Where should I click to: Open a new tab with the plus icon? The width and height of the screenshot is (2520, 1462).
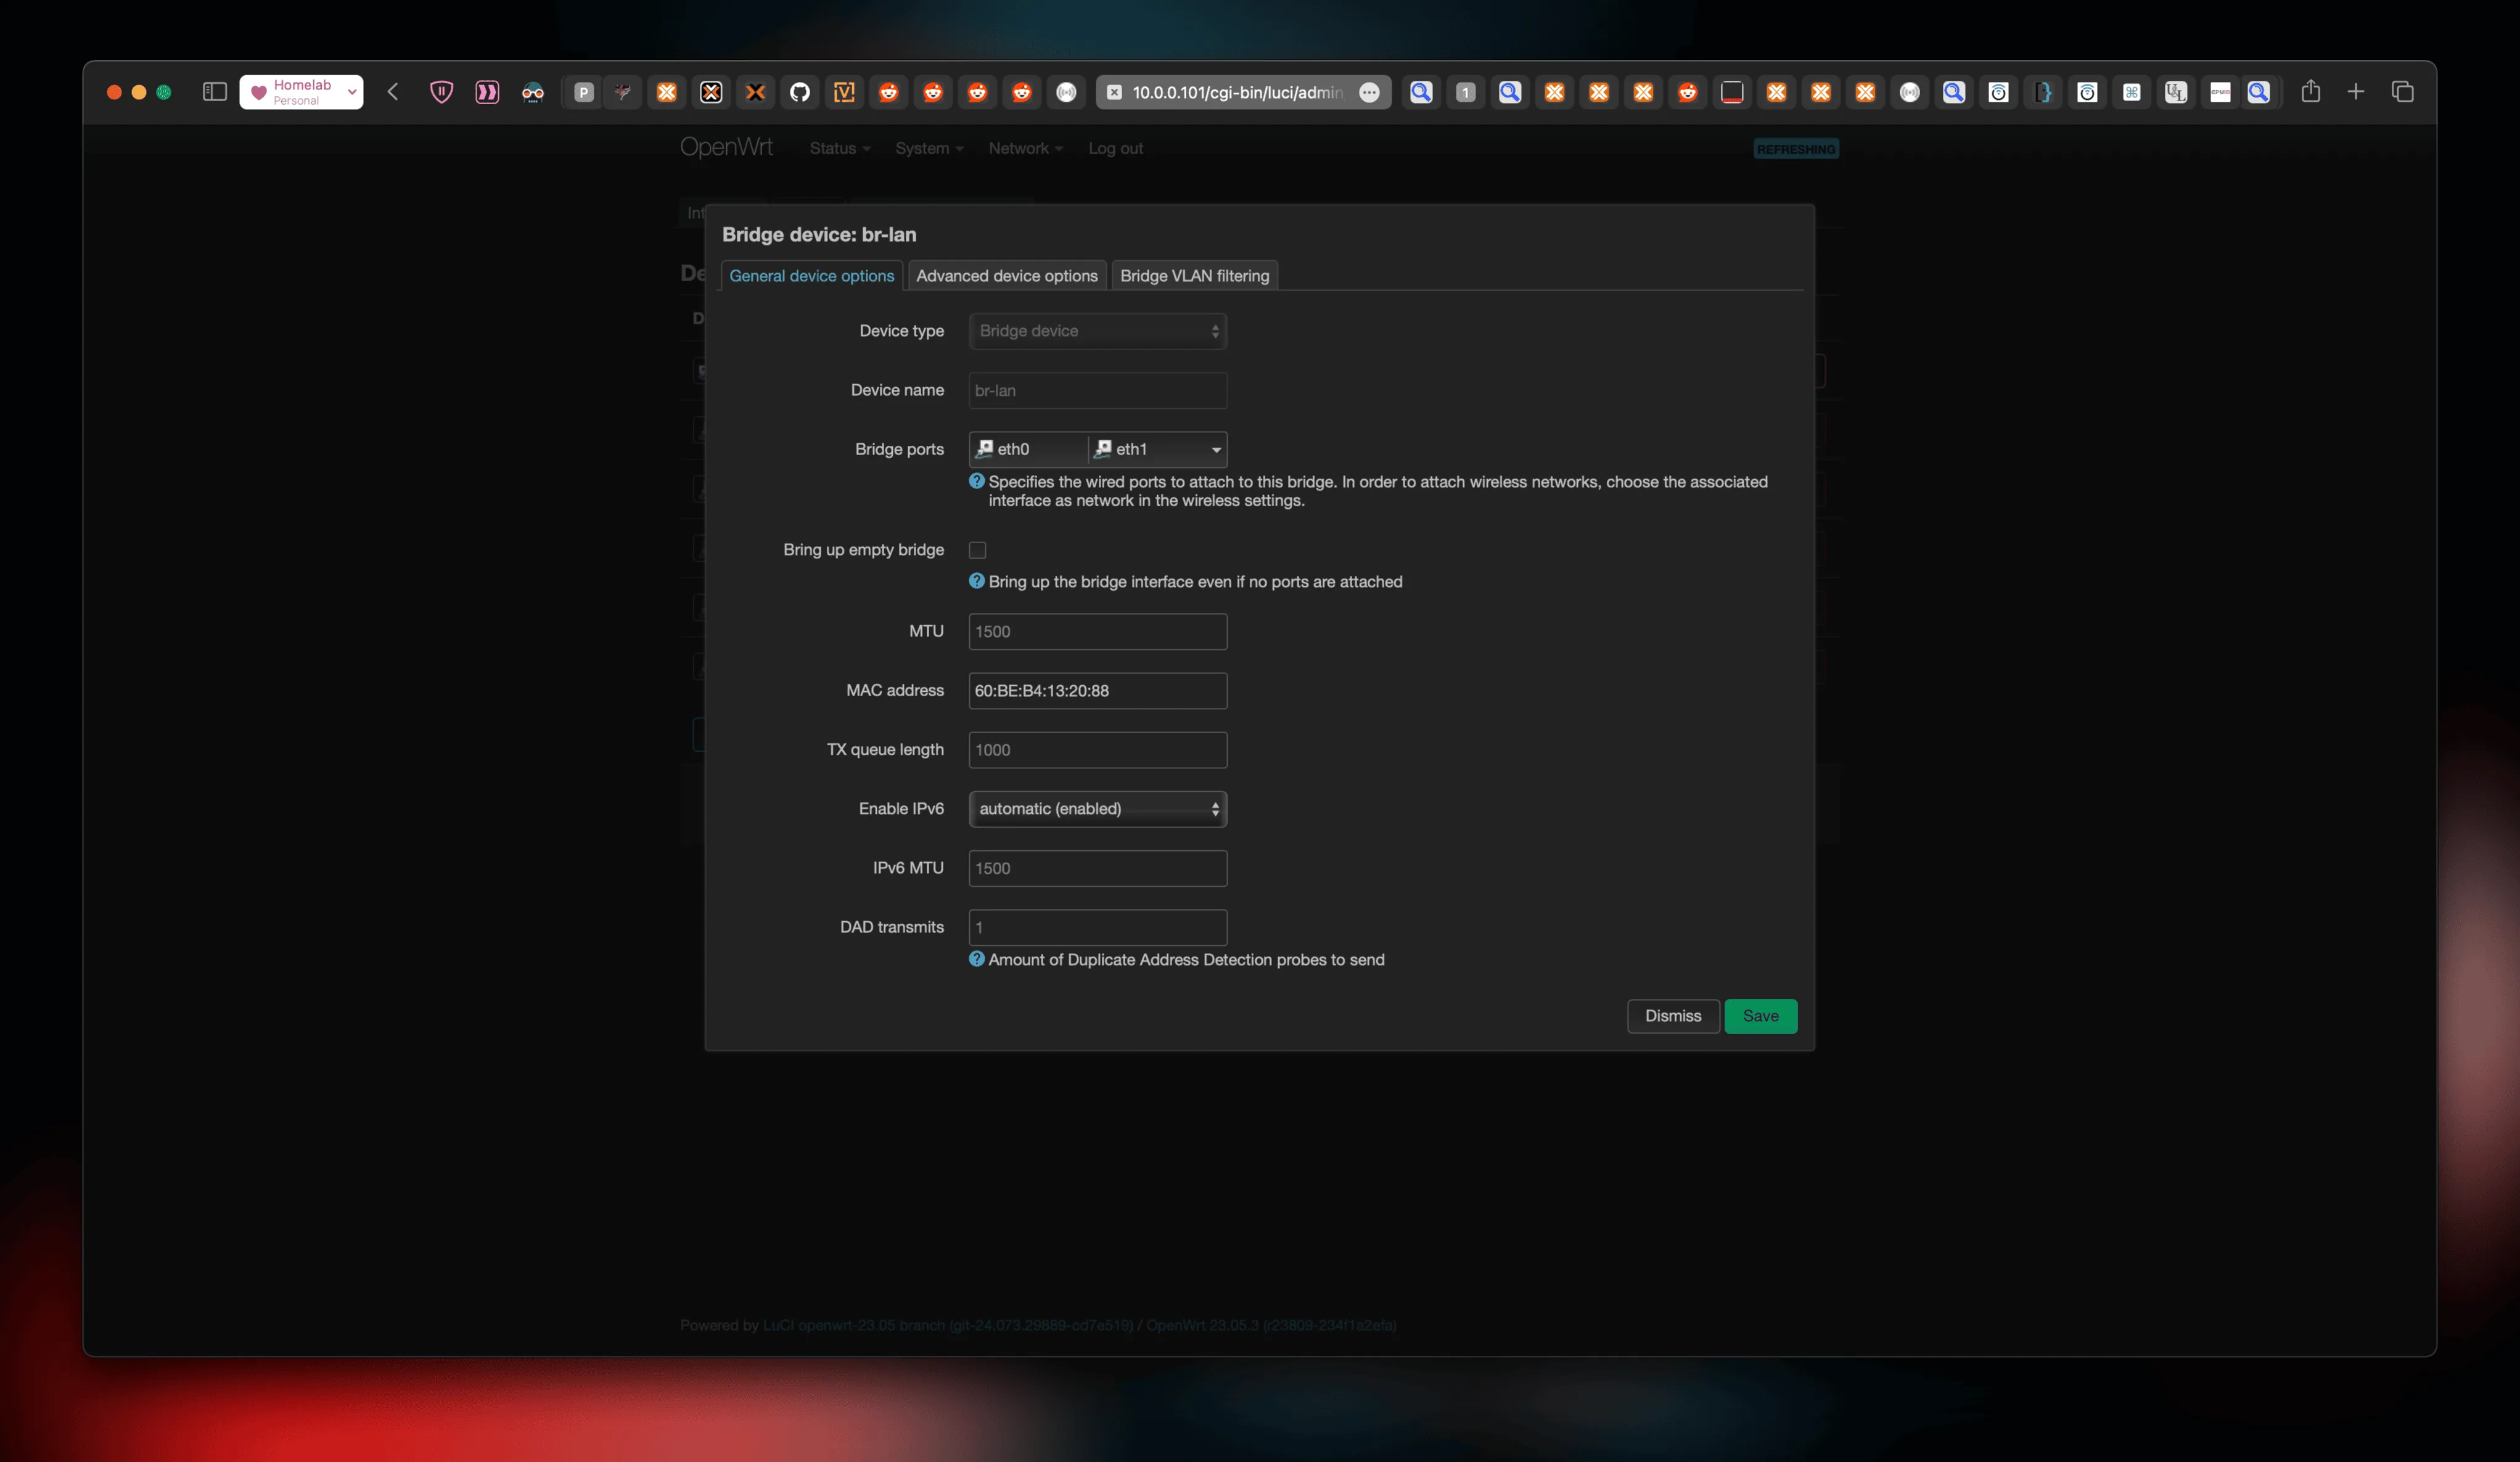point(2356,92)
